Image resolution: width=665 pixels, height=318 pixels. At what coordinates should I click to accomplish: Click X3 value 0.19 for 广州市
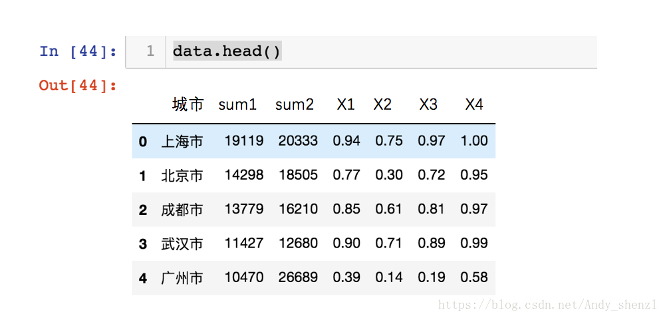[x=432, y=277]
